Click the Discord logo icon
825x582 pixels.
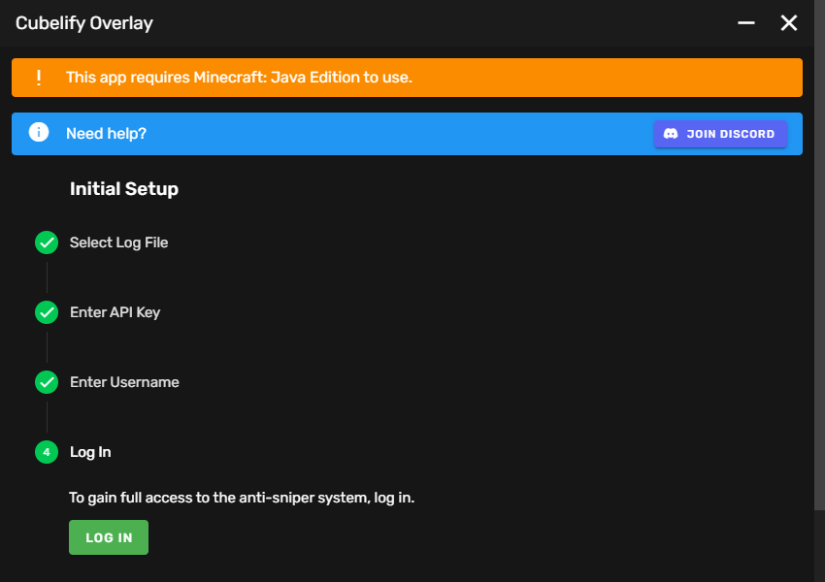pos(671,134)
